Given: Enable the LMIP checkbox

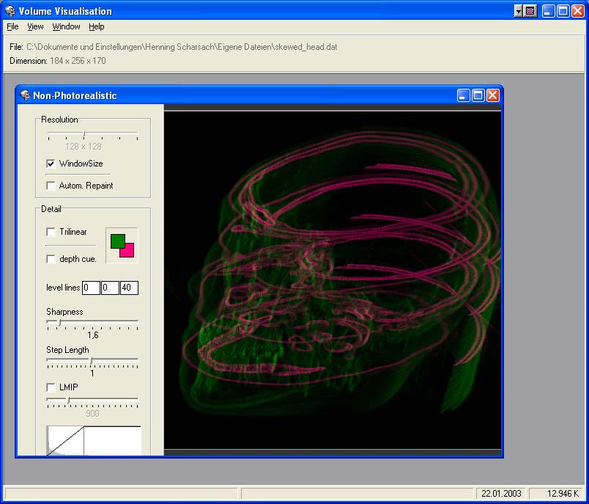Looking at the screenshot, I should click(x=51, y=387).
